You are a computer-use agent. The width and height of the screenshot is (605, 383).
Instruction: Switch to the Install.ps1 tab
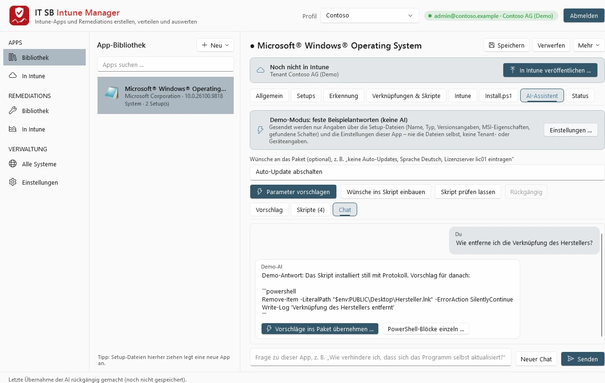499,96
